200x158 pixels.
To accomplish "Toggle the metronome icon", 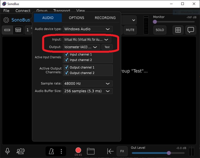I will tap(51, 151).
